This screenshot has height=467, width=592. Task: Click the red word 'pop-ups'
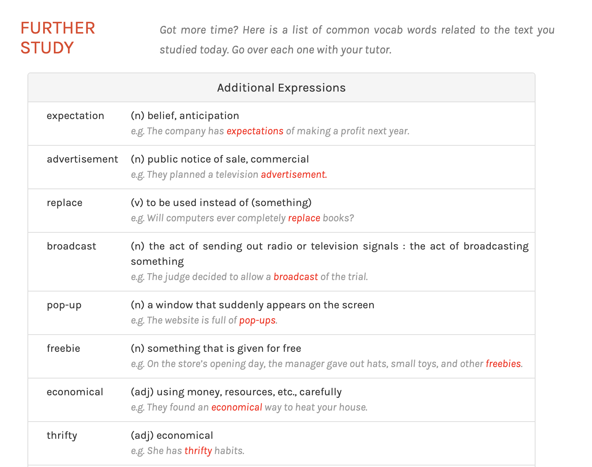click(257, 320)
